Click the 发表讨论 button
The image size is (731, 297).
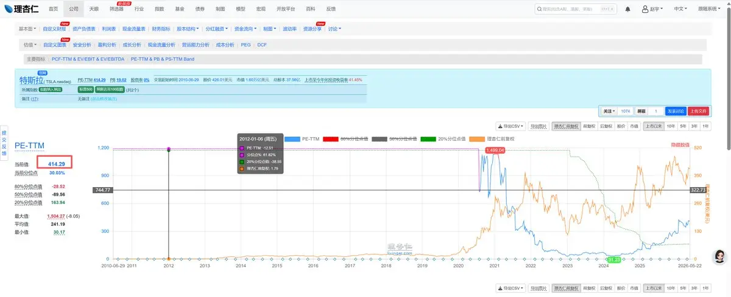coord(676,111)
